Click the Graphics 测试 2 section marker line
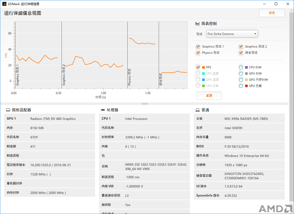The width and height of the screenshot is (294, 214). [x=62, y=55]
